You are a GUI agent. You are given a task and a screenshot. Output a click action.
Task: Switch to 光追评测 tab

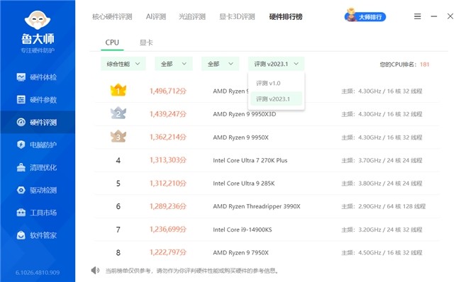pyautogui.click(x=192, y=17)
